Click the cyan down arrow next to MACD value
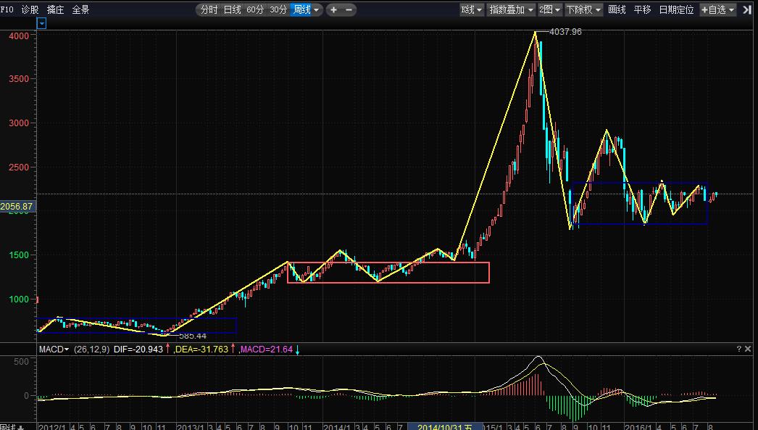Screen dimensions: 758x430 point(297,350)
